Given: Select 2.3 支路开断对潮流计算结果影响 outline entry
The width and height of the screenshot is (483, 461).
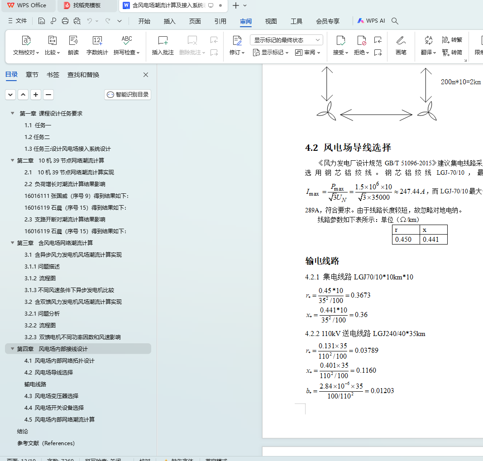Looking at the screenshot, I should [x=65, y=220].
